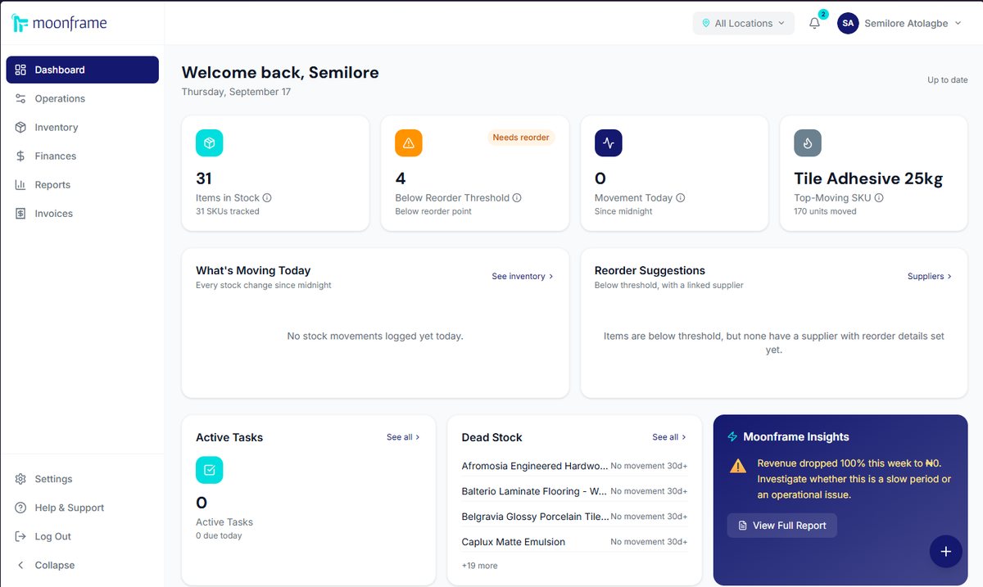Open Finances in the sidebar

point(82,156)
